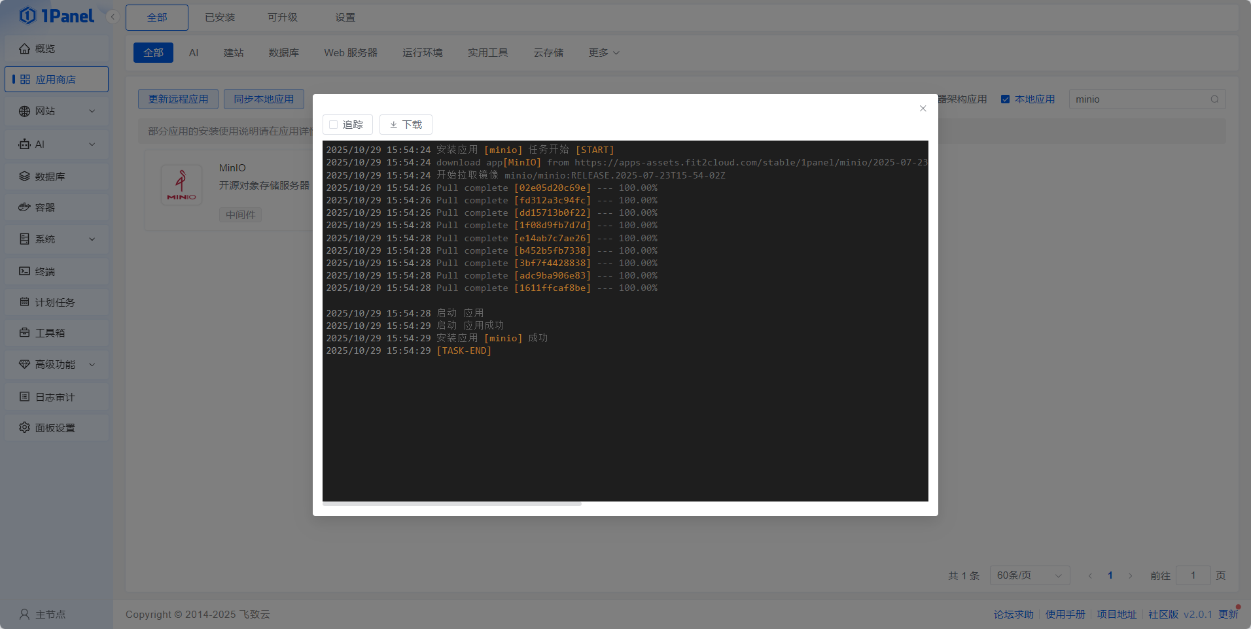This screenshot has width=1251, height=629.
Task: Uncheck the 本地应用 checkbox
Action: [x=1005, y=99]
